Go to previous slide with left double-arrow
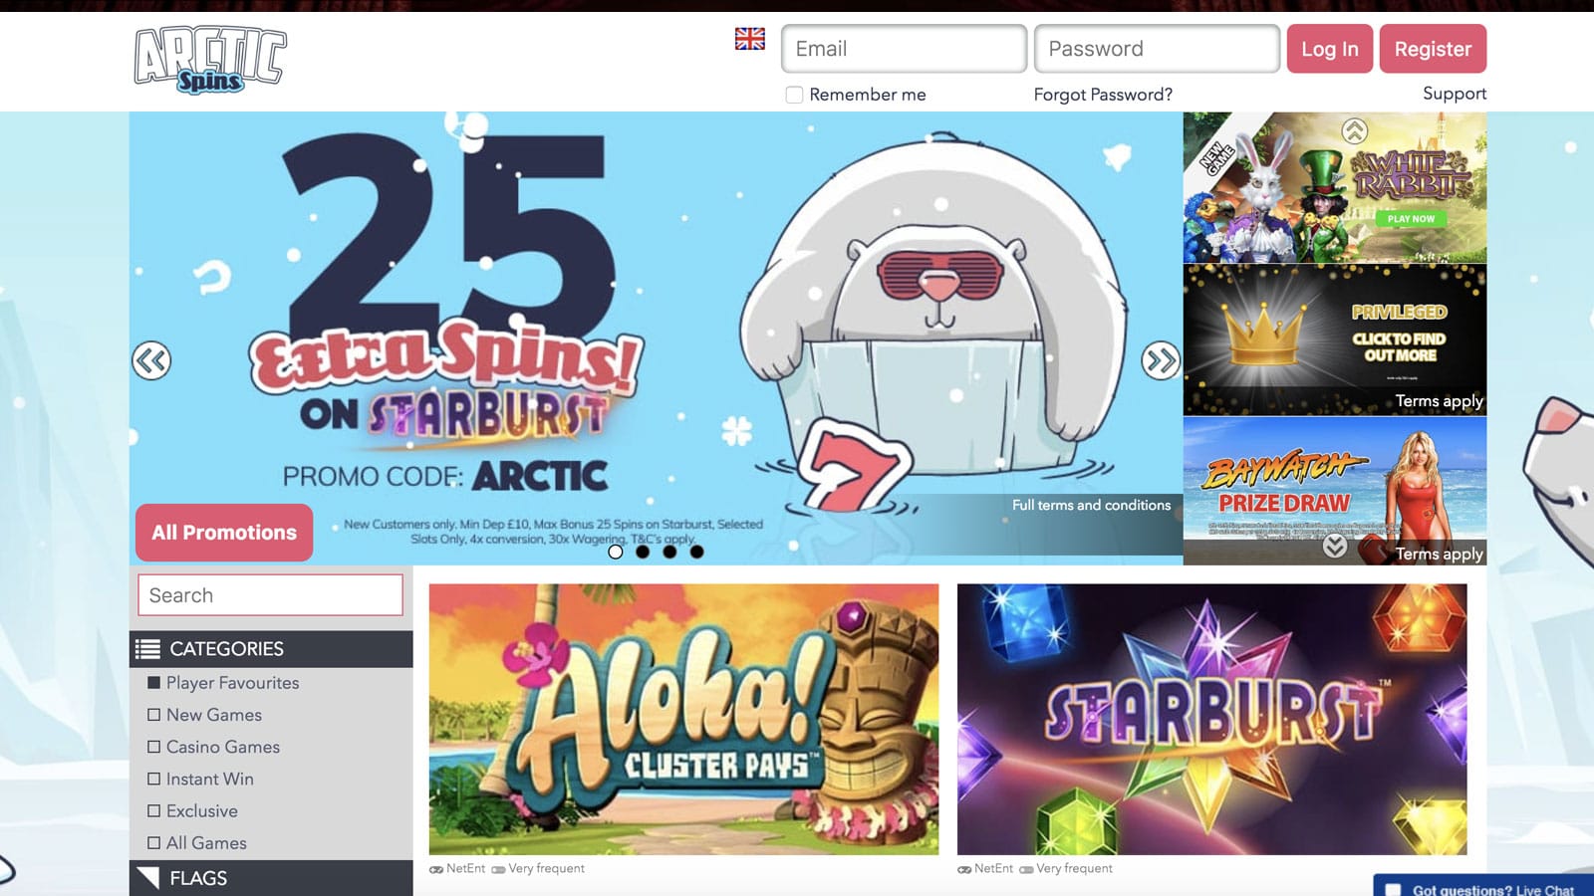 point(151,360)
